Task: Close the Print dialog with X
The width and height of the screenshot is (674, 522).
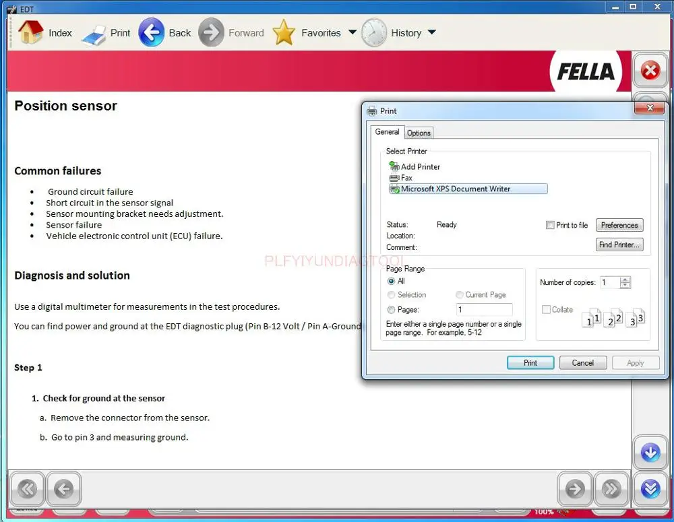Action: point(650,108)
